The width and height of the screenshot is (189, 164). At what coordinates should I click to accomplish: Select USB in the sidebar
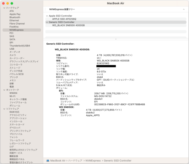(12, 49)
